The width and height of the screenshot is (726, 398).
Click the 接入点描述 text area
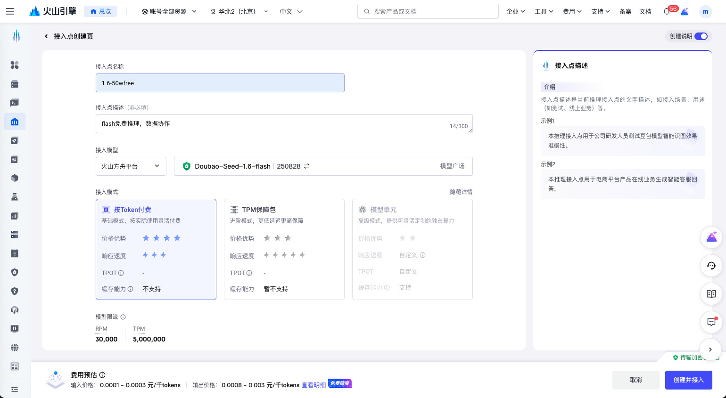284,124
